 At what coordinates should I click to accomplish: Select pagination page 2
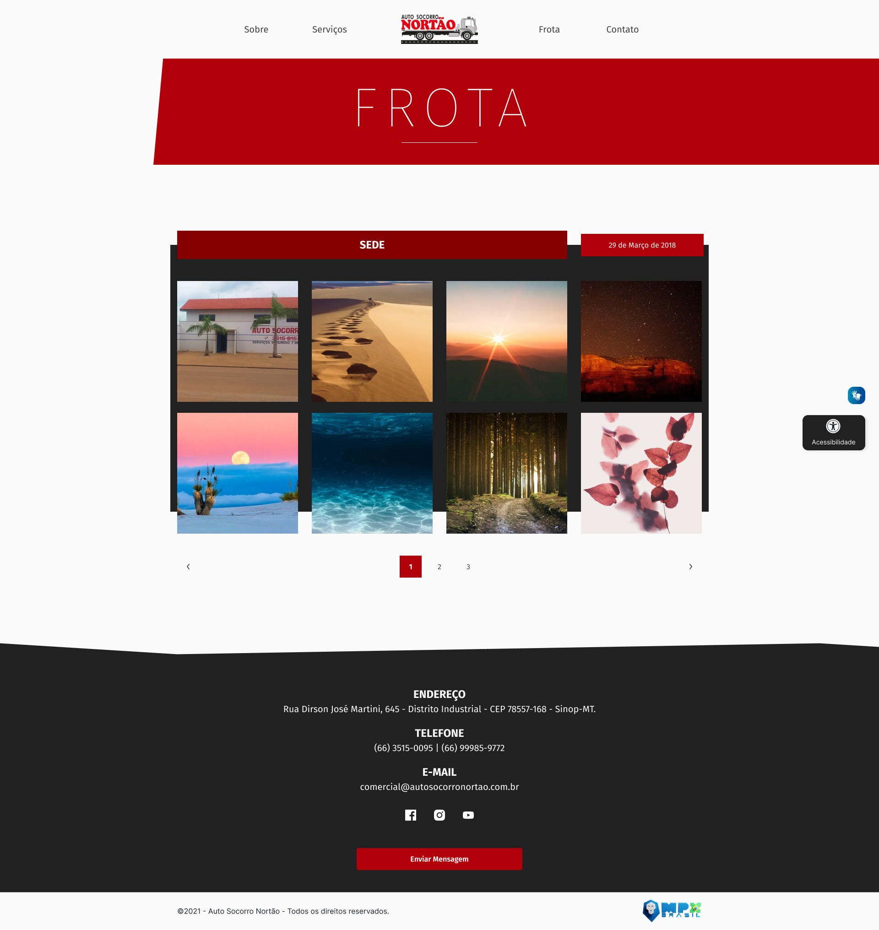(439, 566)
